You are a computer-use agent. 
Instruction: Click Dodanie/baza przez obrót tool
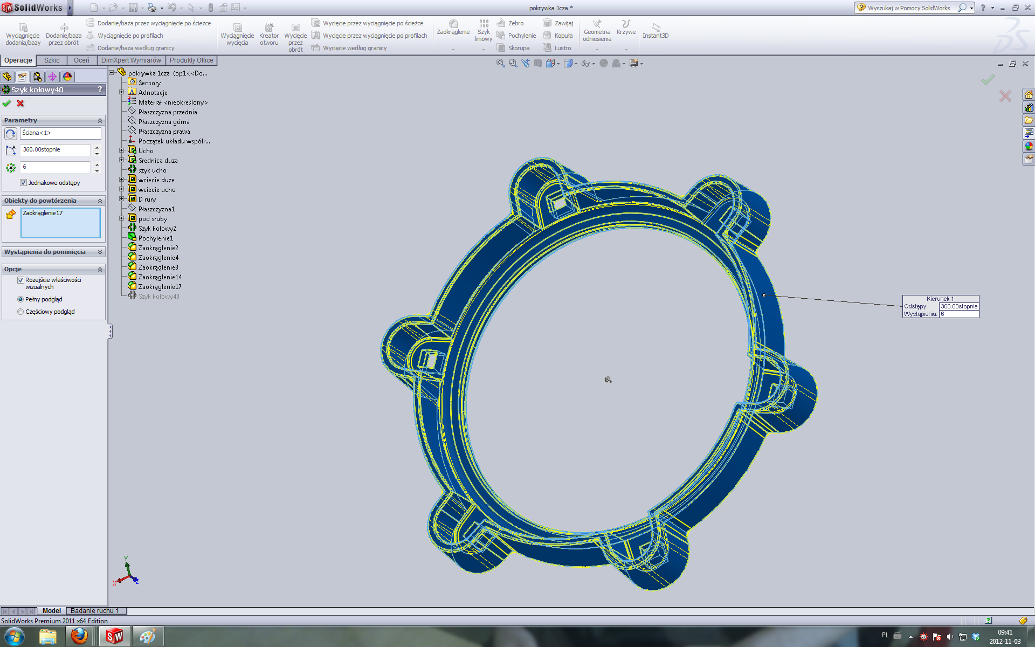[64, 35]
